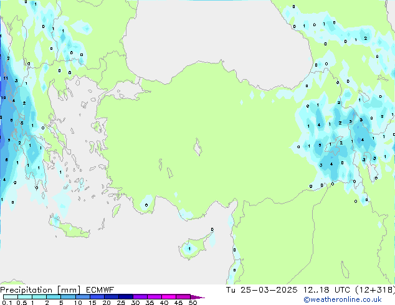
Task: Click the '15' legend scale label
Action: point(92,303)
